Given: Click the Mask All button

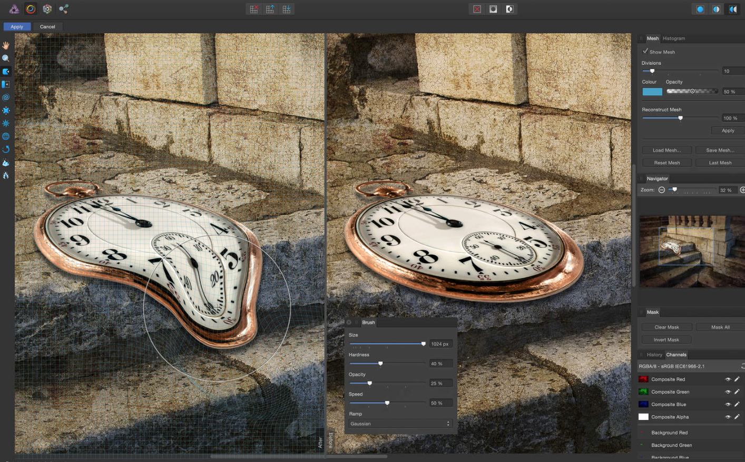Looking at the screenshot, I should (720, 327).
